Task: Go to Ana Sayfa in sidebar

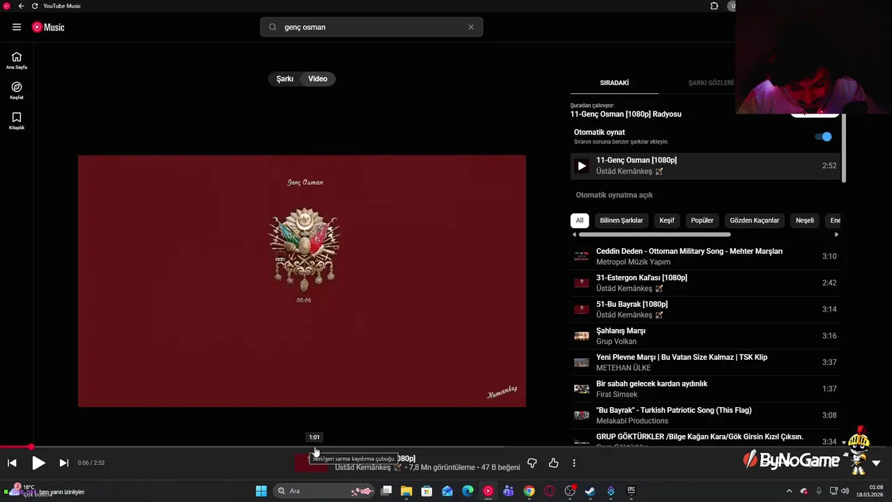Action: pyautogui.click(x=17, y=61)
